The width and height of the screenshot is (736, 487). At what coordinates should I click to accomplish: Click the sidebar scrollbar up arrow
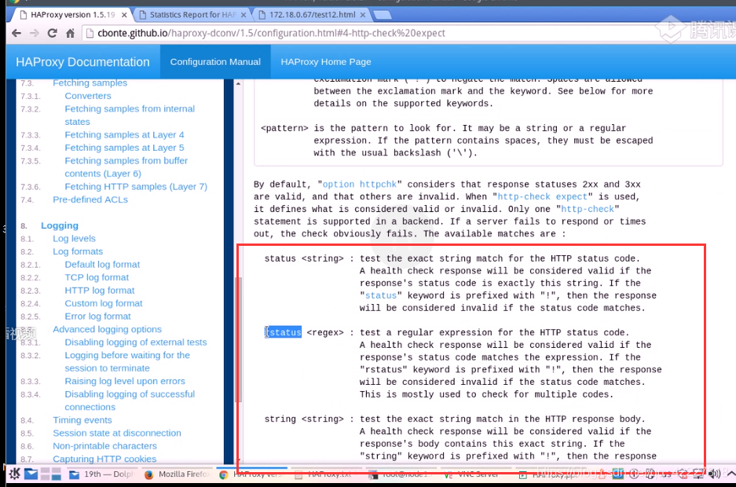(x=238, y=83)
